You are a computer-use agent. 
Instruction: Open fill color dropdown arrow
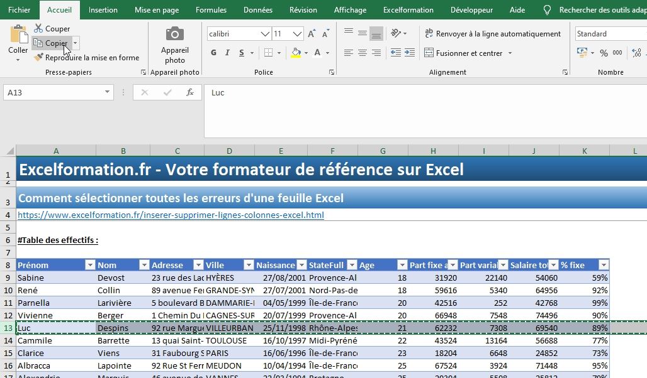click(306, 53)
